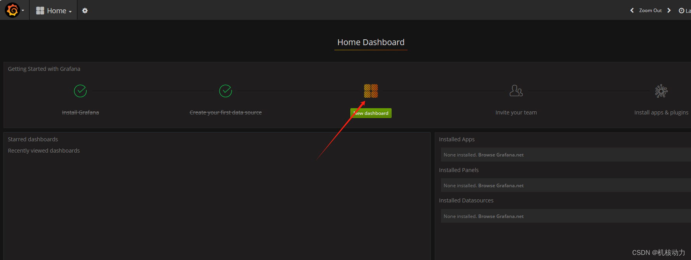The height and width of the screenshot is (260, 691).
Task: Open the dashboard settings gear menu
Action: 85,11
